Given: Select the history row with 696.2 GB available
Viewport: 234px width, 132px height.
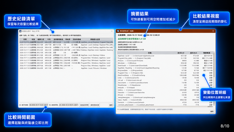Looking at the screenshot, I should (x=66, y=42).
